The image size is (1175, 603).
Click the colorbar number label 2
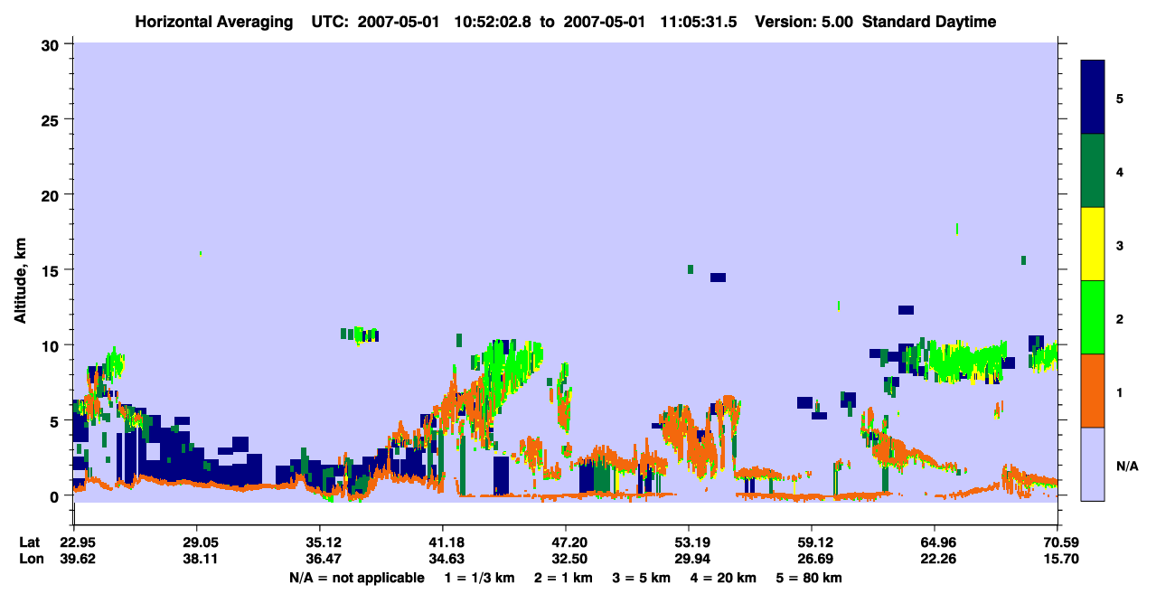pyautogui.click(x=1119, y=318)
